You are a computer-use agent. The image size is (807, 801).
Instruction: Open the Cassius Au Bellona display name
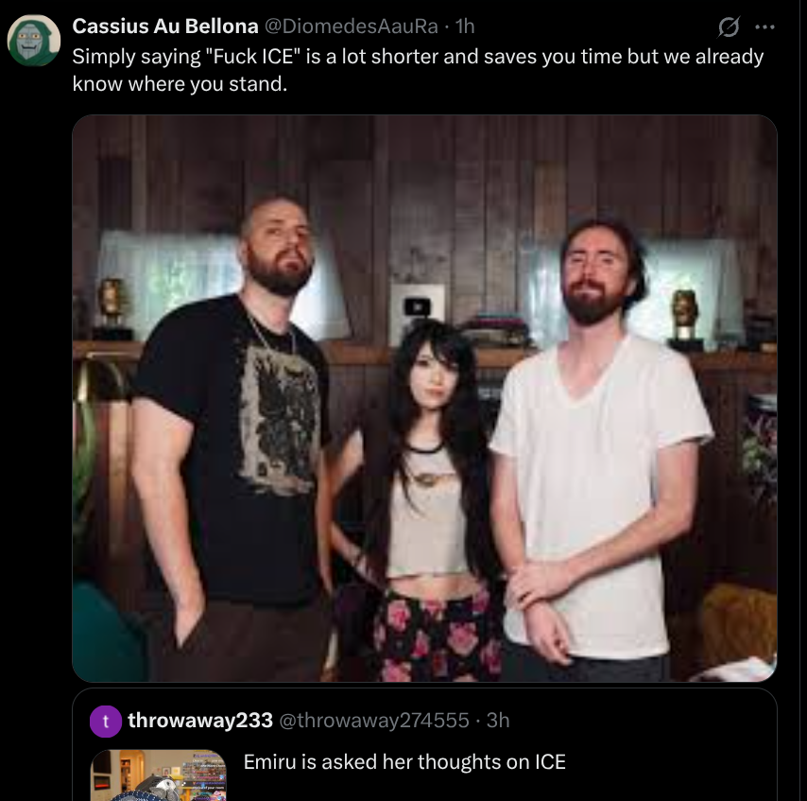(165, 26)
